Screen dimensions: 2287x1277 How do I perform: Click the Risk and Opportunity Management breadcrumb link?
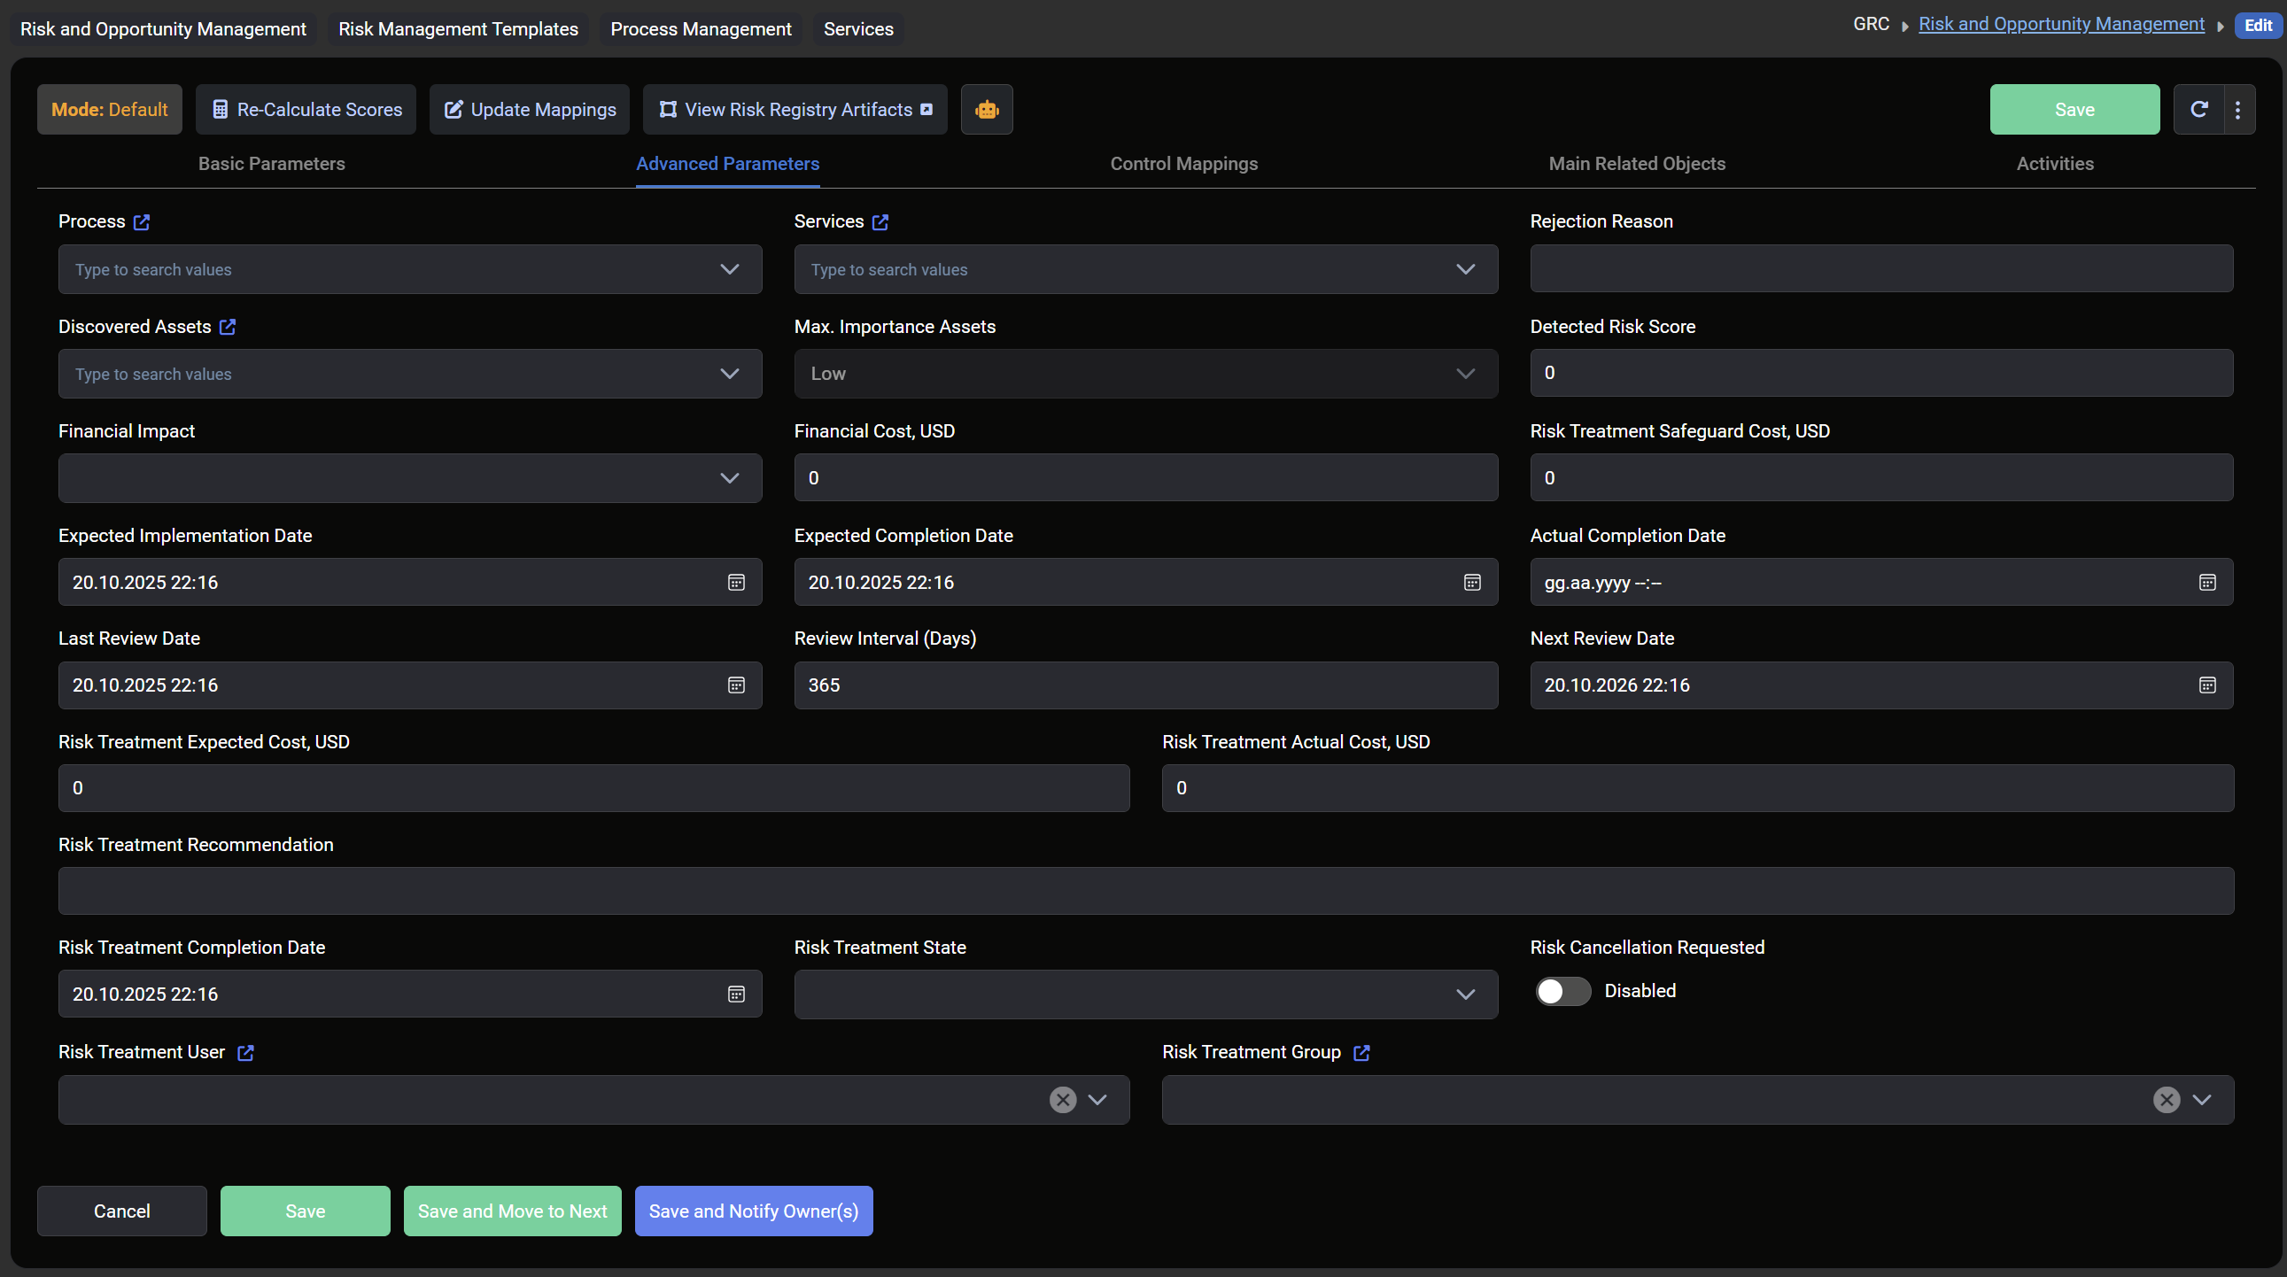point(2060,24)
